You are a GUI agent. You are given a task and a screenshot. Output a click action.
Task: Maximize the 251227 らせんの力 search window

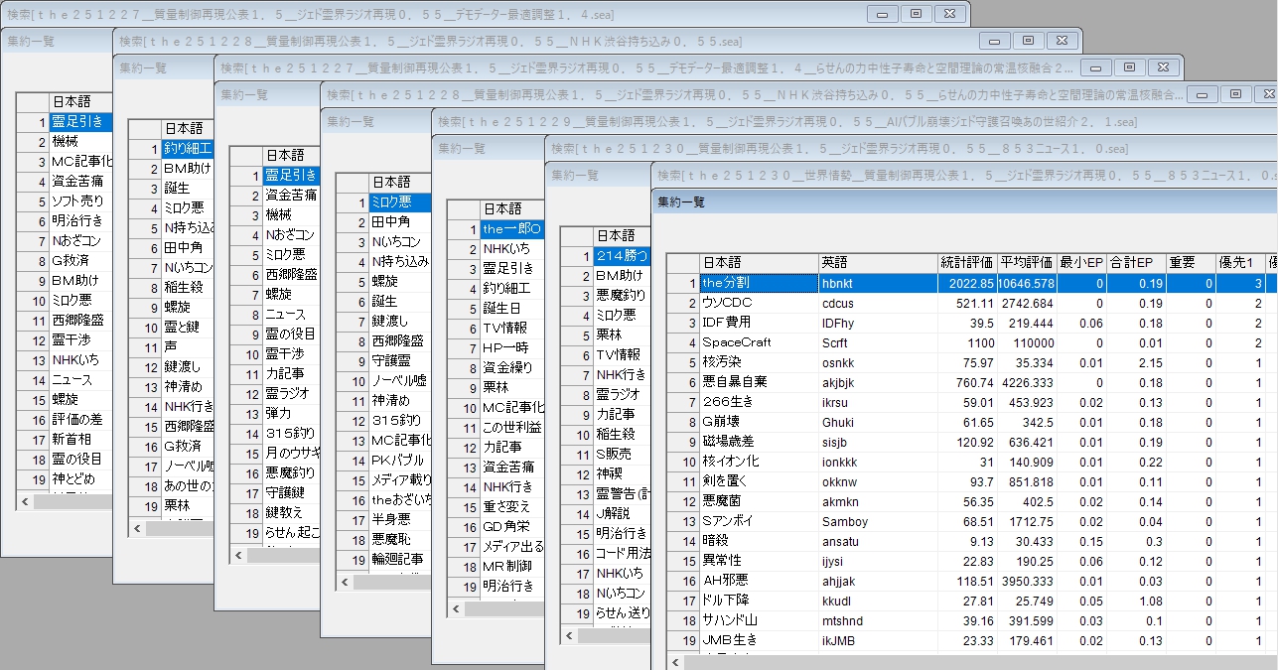coord(1130,67)
